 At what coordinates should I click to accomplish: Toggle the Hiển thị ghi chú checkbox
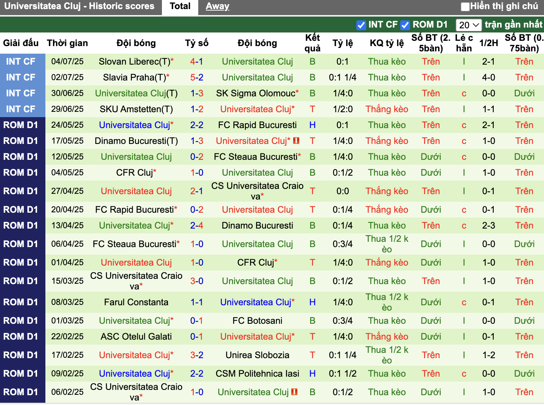(465, 6)
